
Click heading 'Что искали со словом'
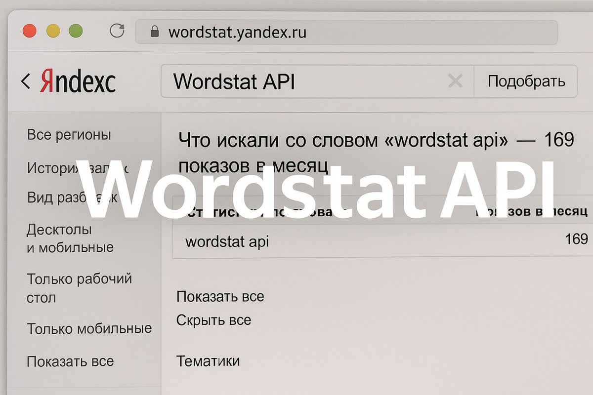(x=376, y=153)
